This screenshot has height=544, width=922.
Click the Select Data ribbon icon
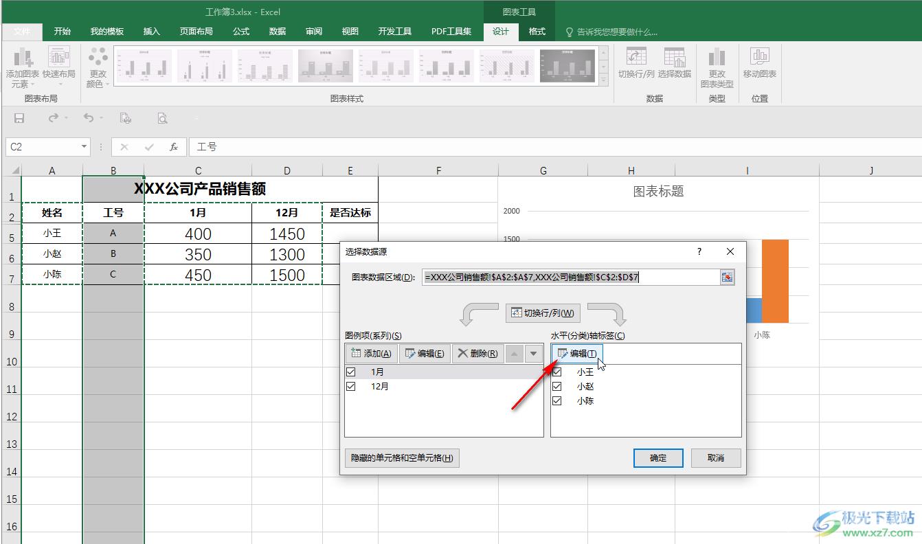674,63
